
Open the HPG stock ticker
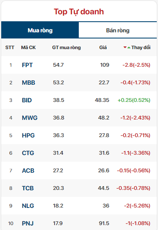coord(28,135)
